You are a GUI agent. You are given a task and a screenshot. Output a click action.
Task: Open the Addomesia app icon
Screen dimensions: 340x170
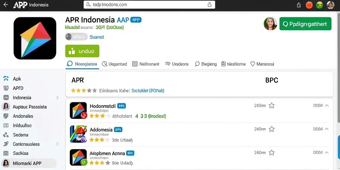click(x=78, y=134)
